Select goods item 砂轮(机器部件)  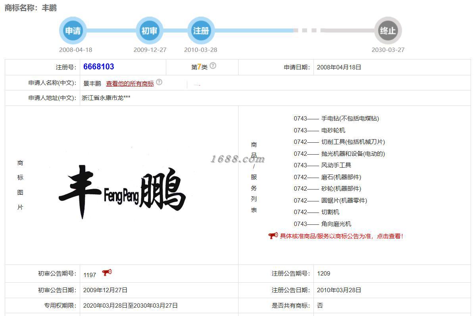coord(341,189)
